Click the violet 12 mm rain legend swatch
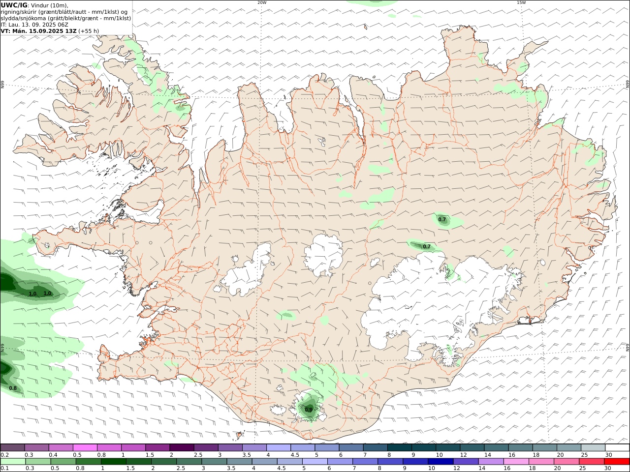The image size is (630, 472). tap(466, 461)
